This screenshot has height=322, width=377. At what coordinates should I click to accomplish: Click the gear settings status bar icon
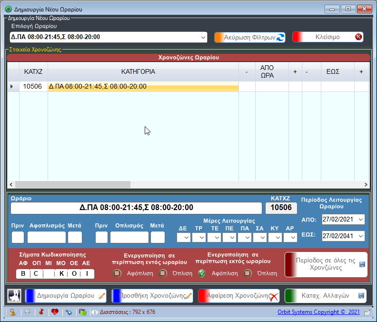pyautogui.click(x=69, y=312)
